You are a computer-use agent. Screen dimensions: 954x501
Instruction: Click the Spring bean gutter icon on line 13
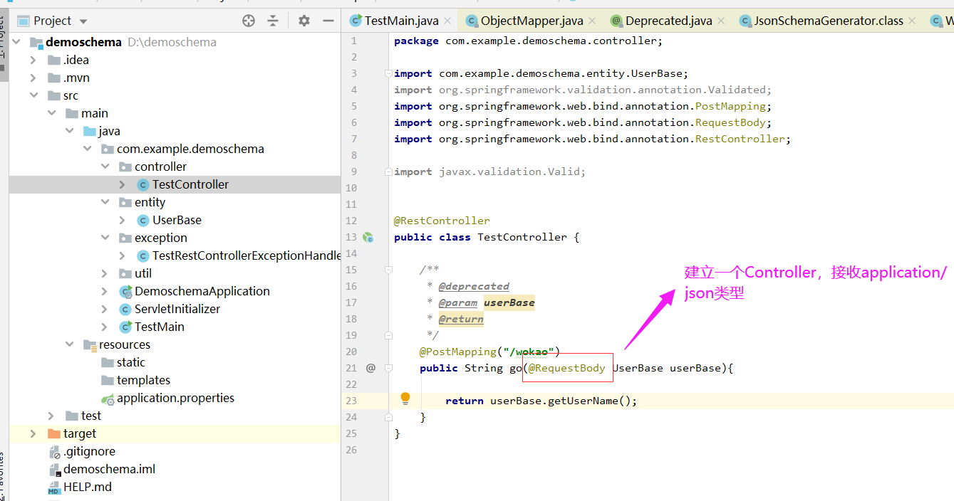(368, 237)
